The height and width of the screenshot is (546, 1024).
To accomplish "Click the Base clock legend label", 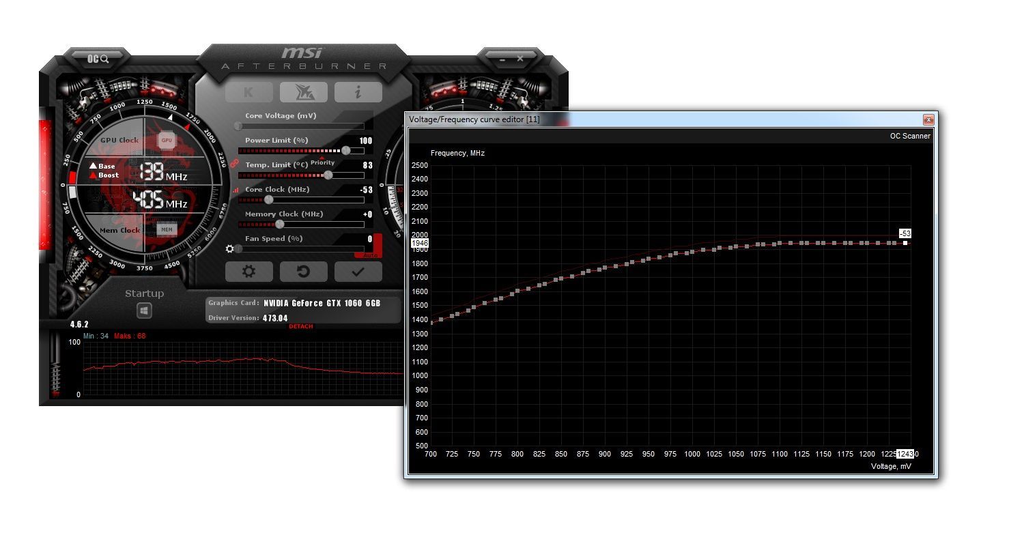I will pyautogui.click(x=102, y=166).
